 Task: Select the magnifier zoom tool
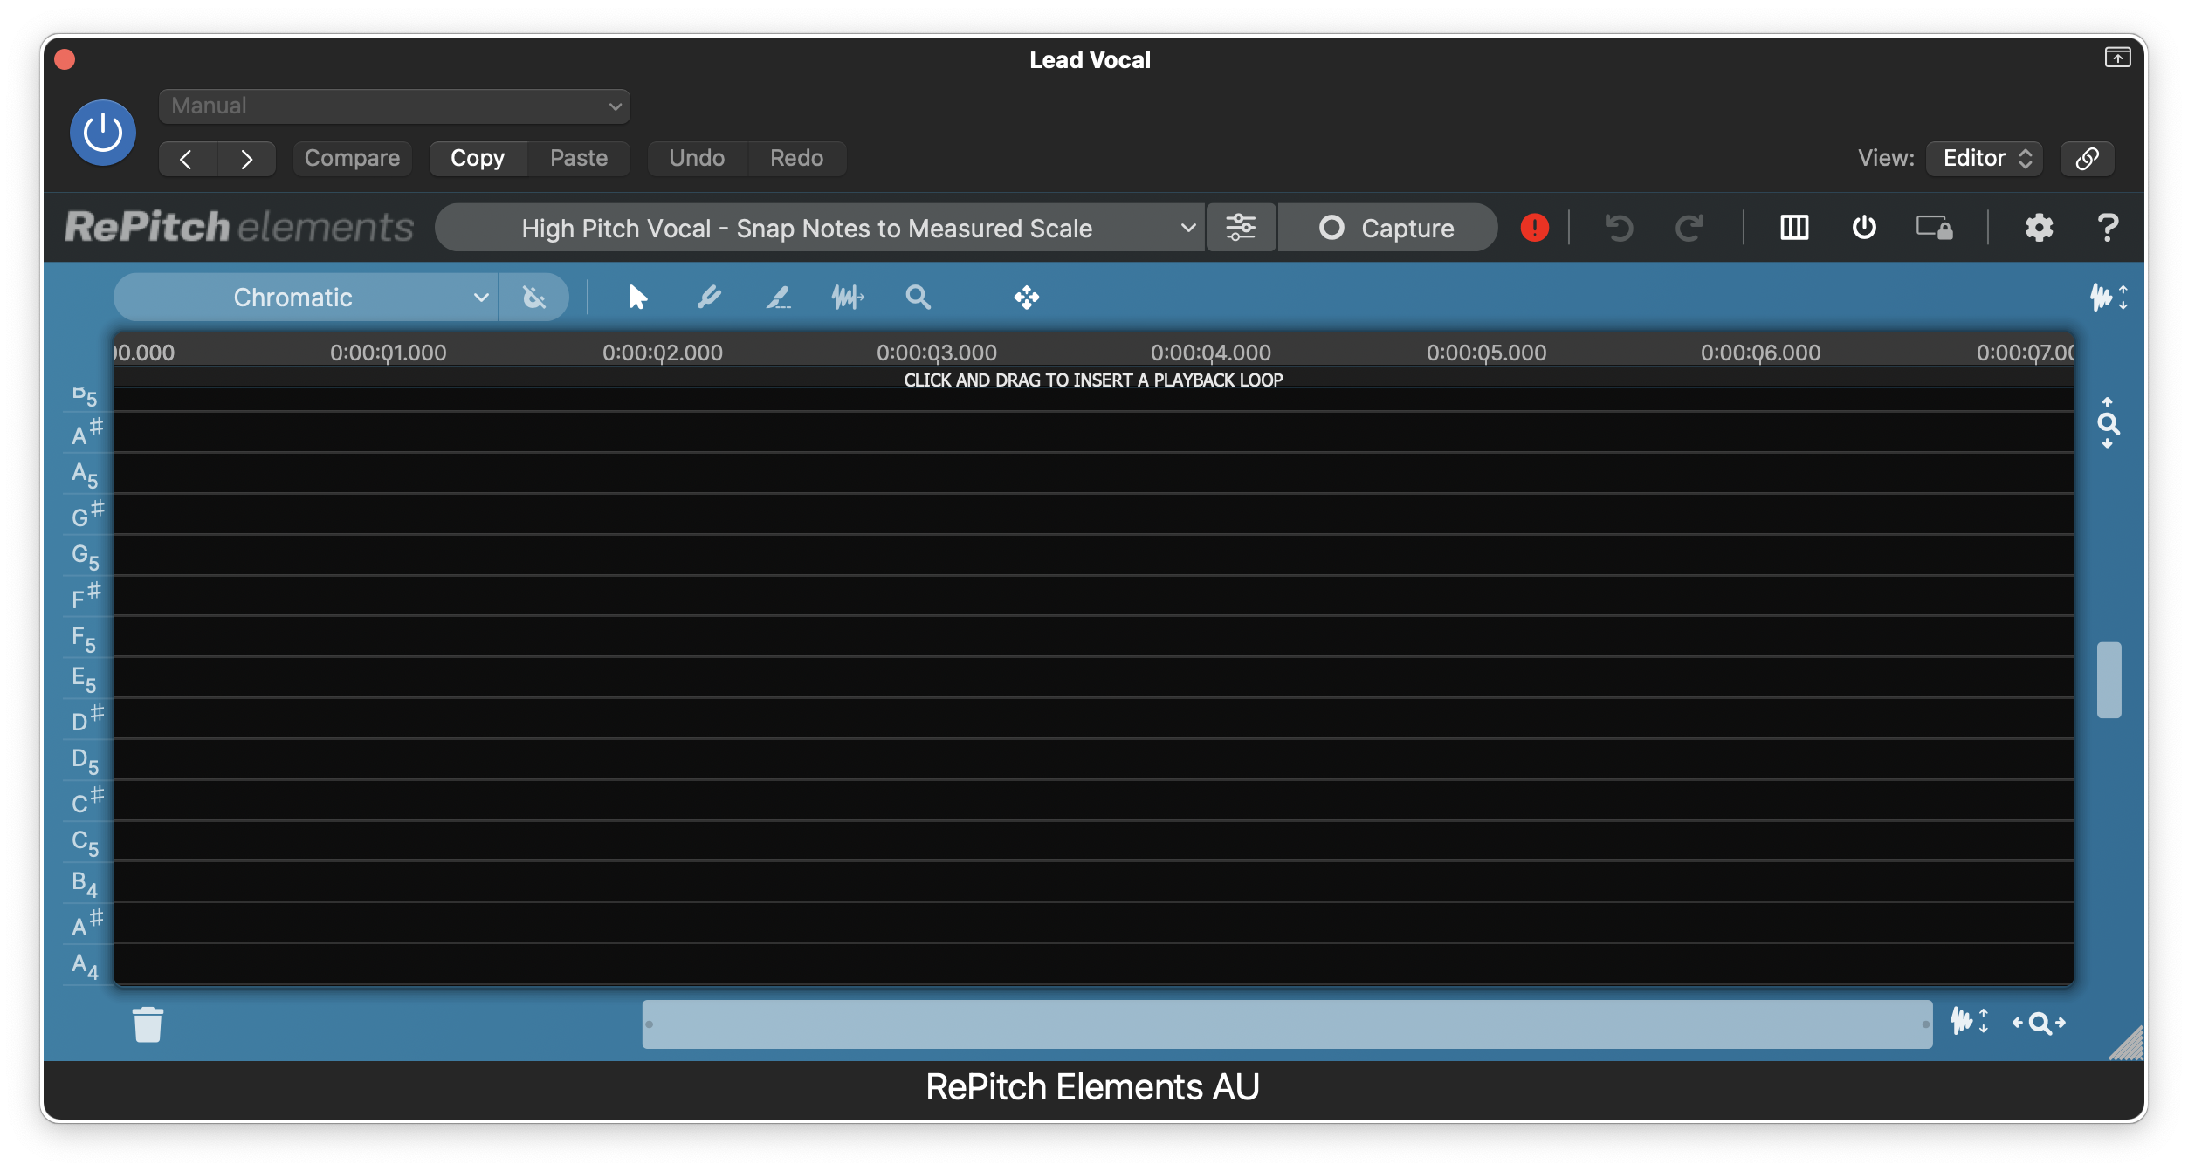(918, 298)
